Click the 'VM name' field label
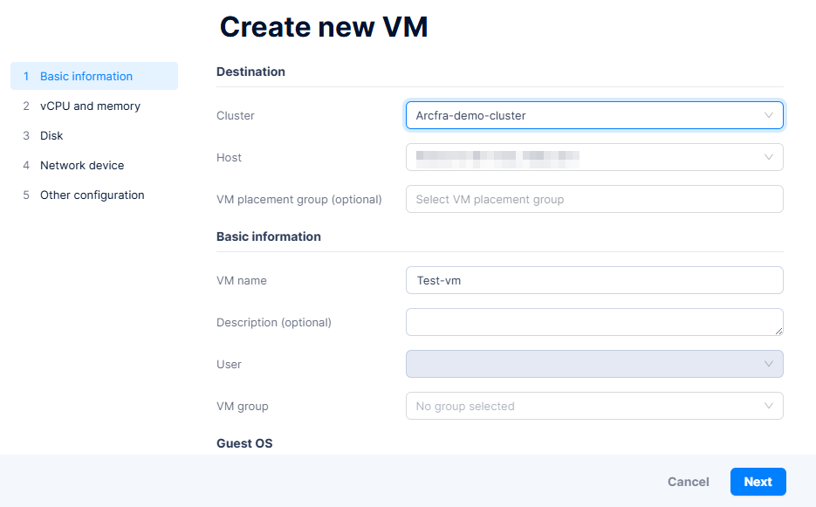The height and width of the screenshot is (507, 816). [x=242, y=281]
